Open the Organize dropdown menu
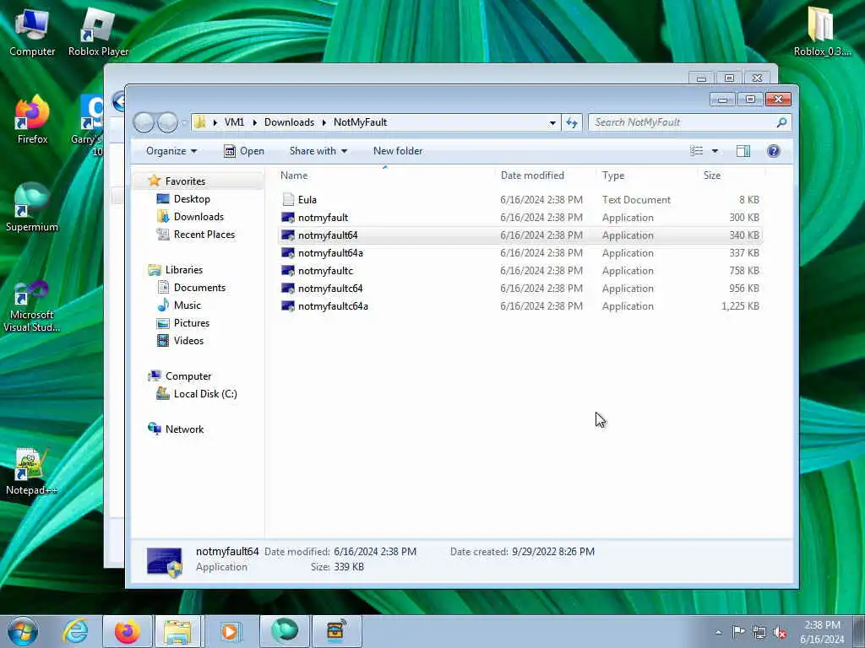865x648 pixels. [x=171, y=151]
